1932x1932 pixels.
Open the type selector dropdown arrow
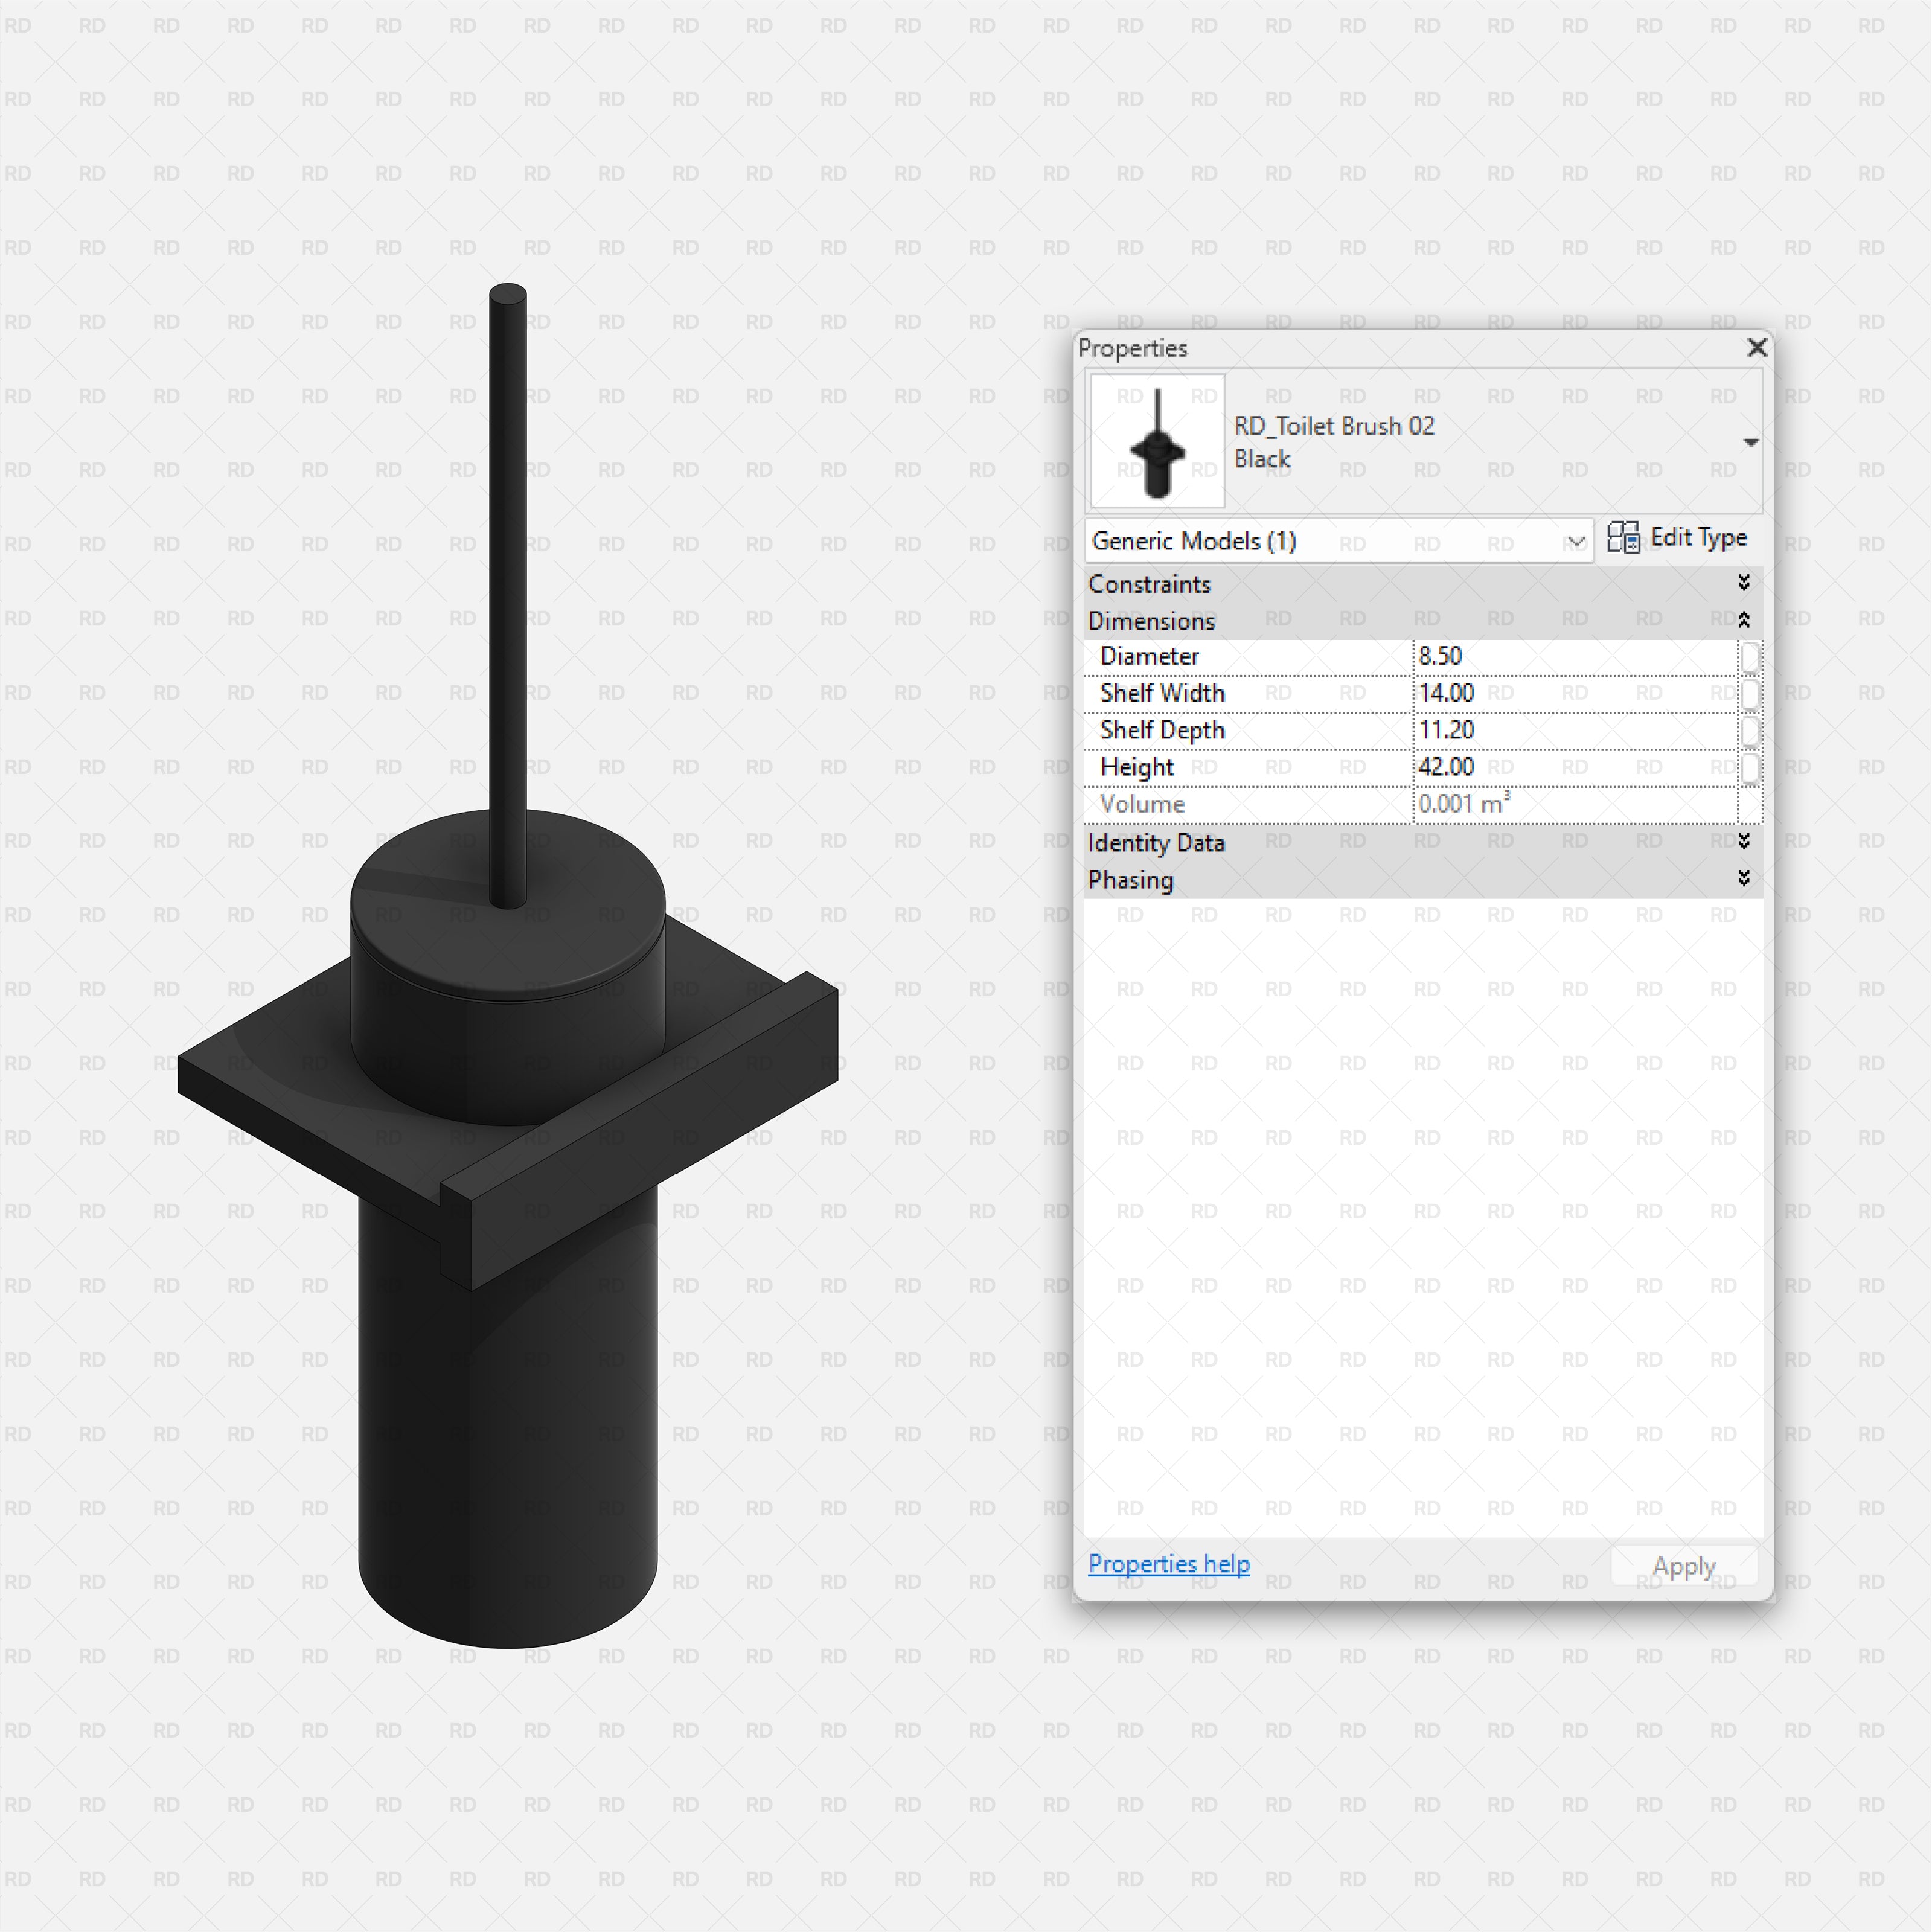1752,441
